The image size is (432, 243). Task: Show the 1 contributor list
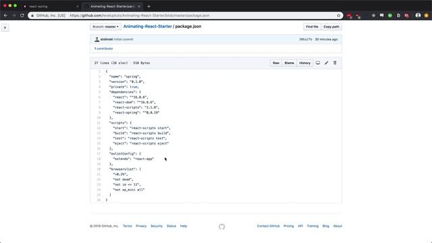103,49
